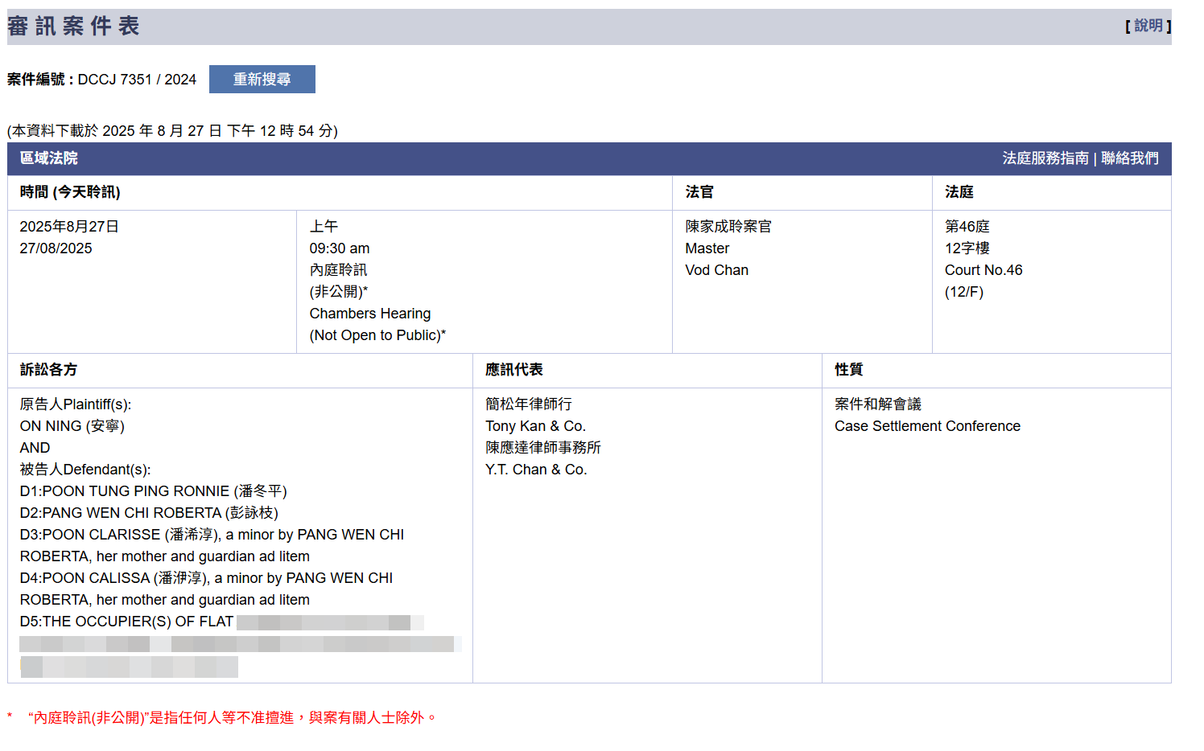The height and width of the screenshot is (751, 1204).
Task: Click the 重新搜尋 search again button
Action: 262,79
